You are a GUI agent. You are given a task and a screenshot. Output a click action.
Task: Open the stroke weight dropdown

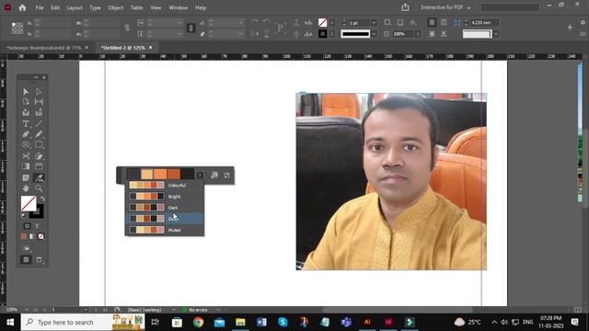pos(374,23)
